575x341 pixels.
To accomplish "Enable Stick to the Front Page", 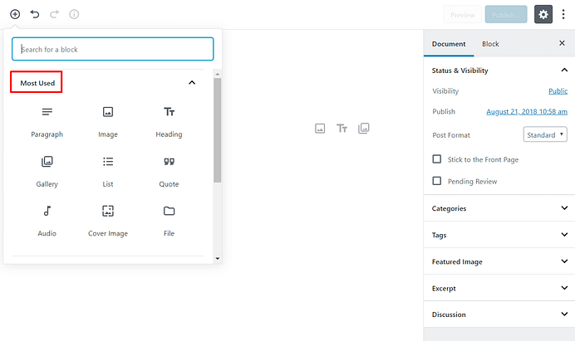I will [437, 159].
